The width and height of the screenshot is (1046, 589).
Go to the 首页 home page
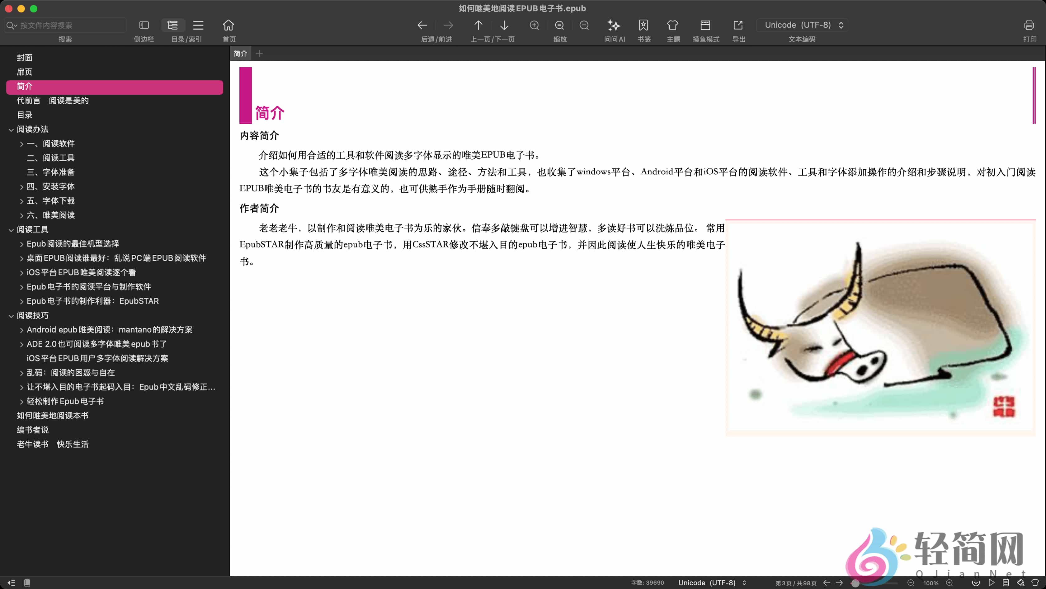tap(228, 25)
